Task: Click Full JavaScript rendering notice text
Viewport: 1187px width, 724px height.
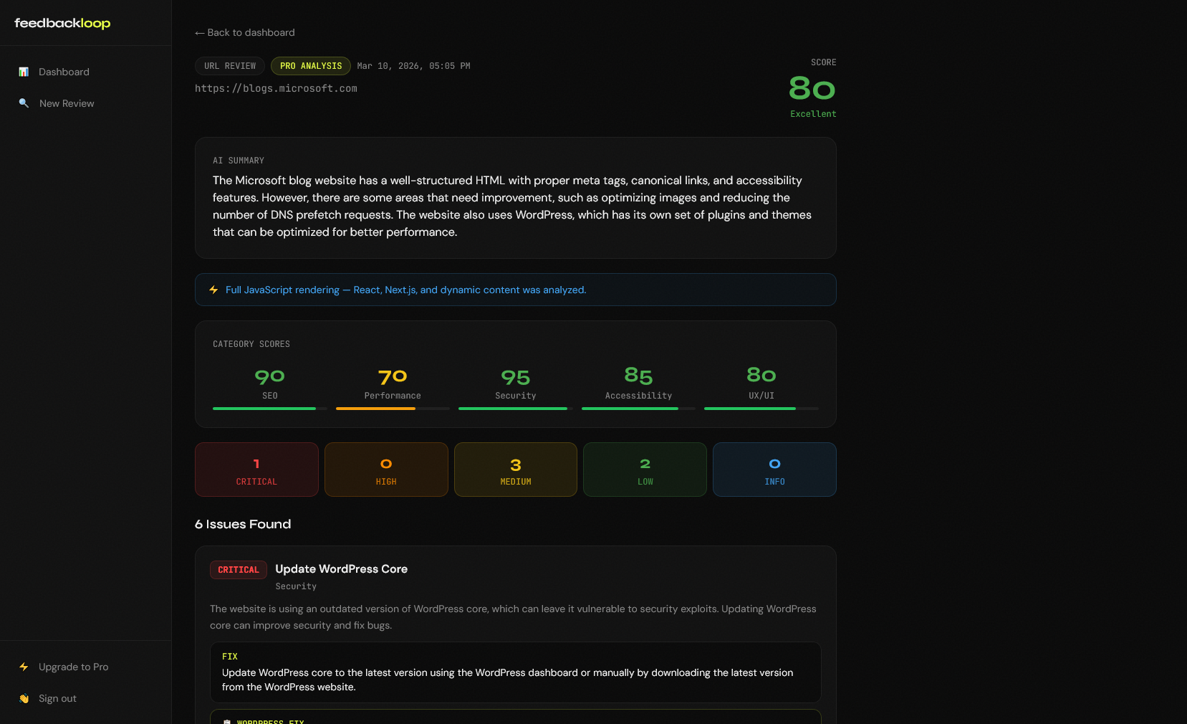Action: [405, 290]
